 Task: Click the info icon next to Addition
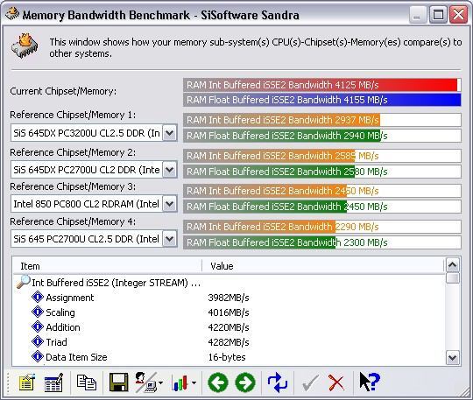(x=38, y=326)
